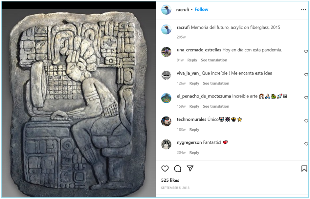The image size is (310, 199).
Task: Open nygregerson's username link
Action: pos(189,142)
